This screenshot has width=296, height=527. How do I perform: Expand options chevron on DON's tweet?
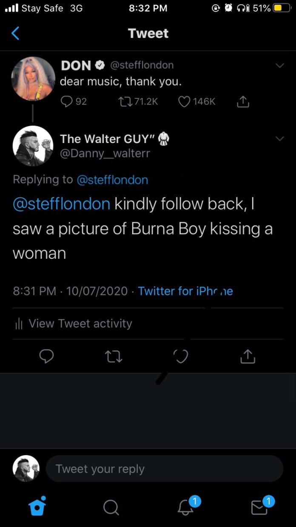click(279, 66)
